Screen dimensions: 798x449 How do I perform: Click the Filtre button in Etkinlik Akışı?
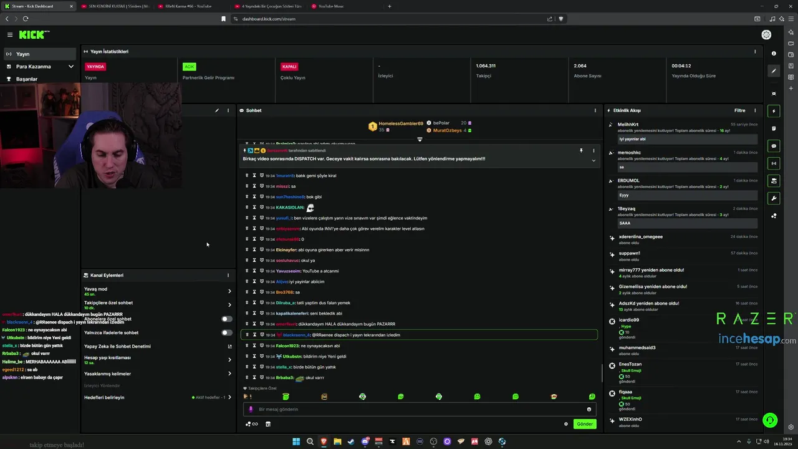click(x=739, y=110)
